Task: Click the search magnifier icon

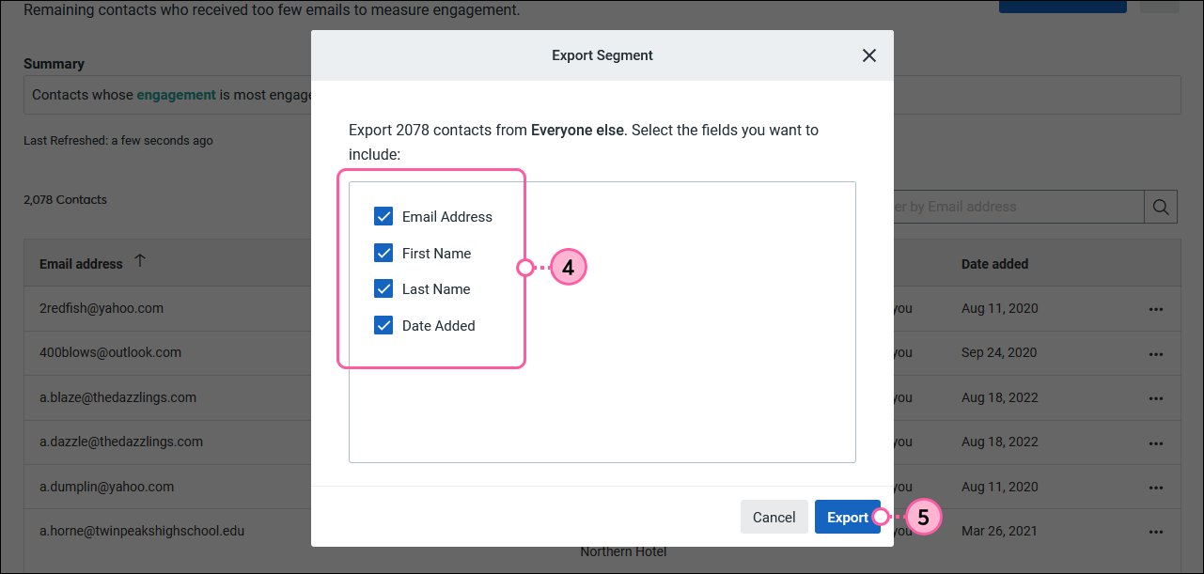Action: (1161, 207)
